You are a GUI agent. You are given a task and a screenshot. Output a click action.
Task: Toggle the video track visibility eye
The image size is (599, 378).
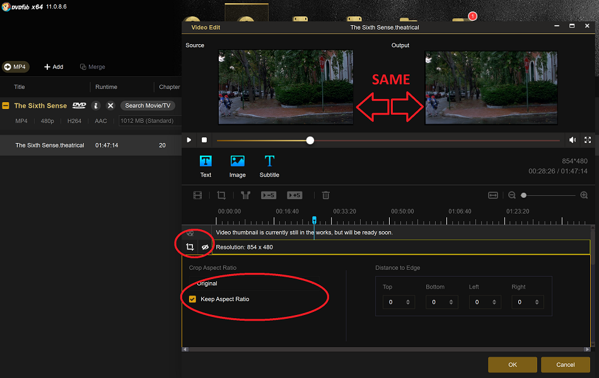[205, 247]
